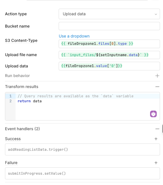Add a new Failure event handler
Image resolution: width=163 pixels, height=185 pixels.
click(156, 163)
